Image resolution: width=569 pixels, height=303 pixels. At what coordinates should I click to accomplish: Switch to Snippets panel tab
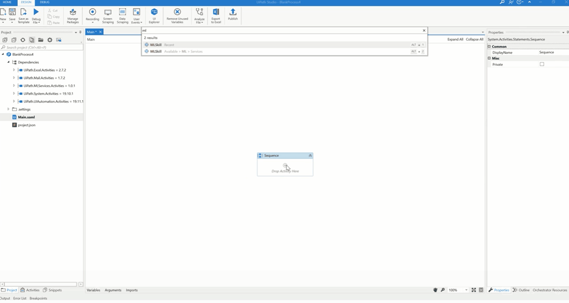tap(52, 290)
